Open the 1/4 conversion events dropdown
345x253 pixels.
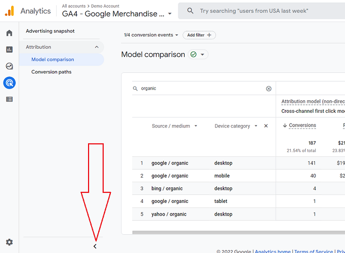[151, 35]
